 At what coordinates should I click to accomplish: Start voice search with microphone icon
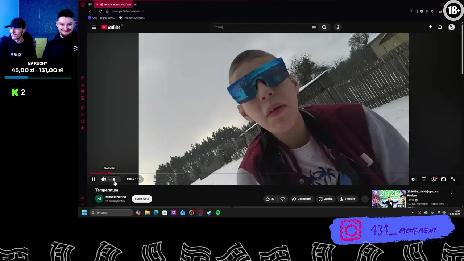click(337, 27)
